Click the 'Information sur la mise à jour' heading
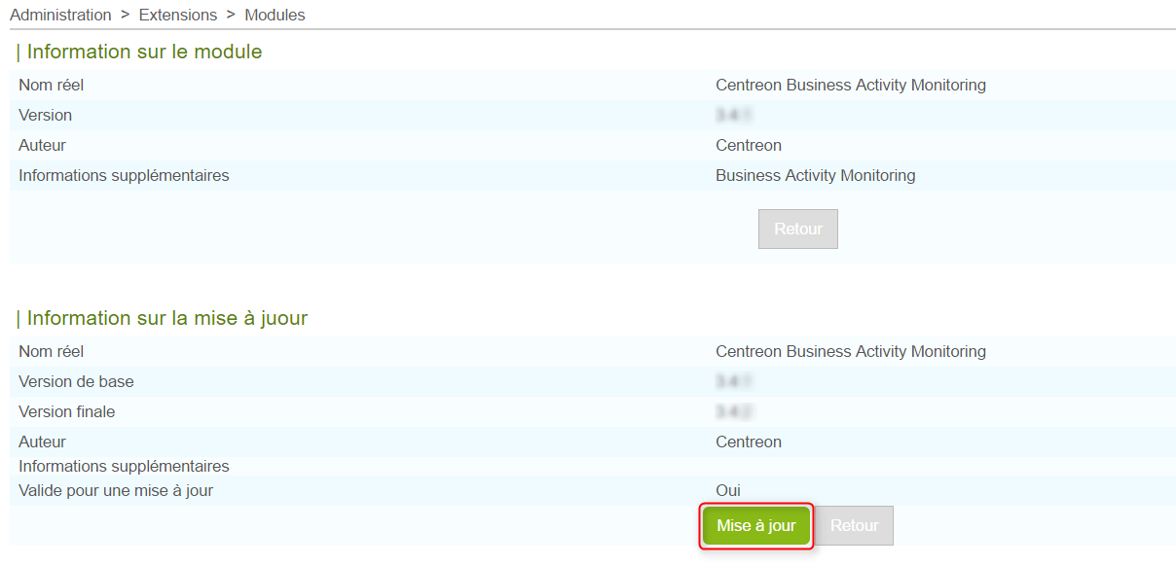 166,318
